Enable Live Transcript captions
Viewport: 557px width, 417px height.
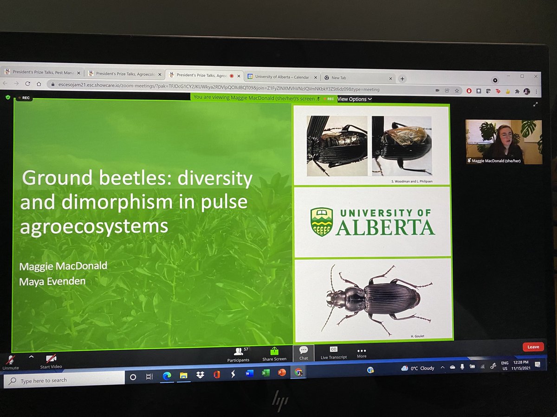333,352
